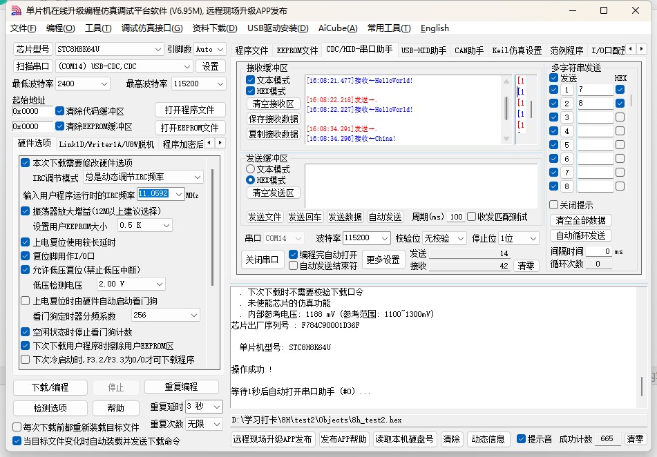Screen dimensions: 657x457
Task: Click 自动循环发送 button
Action: [580, 235]
